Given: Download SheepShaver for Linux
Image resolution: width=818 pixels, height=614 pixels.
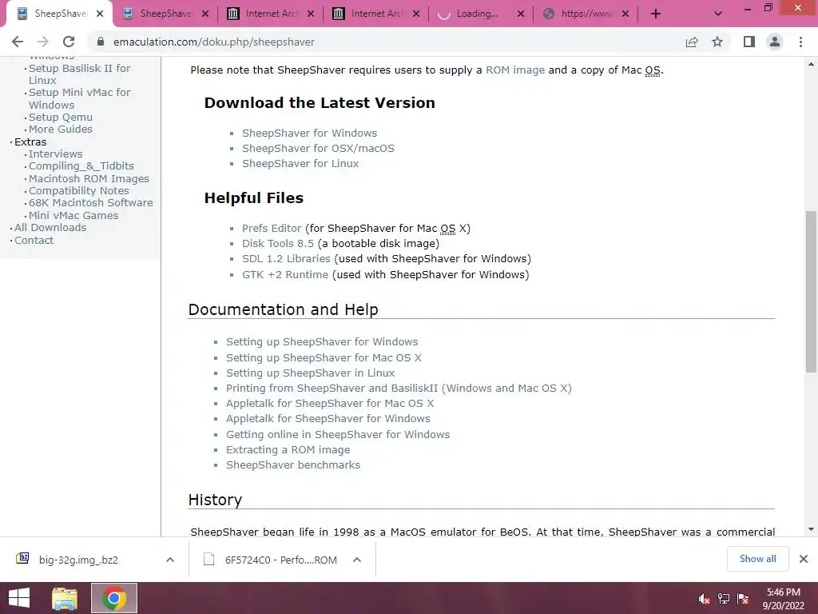Looking at the screenshot, I should 300,163.
